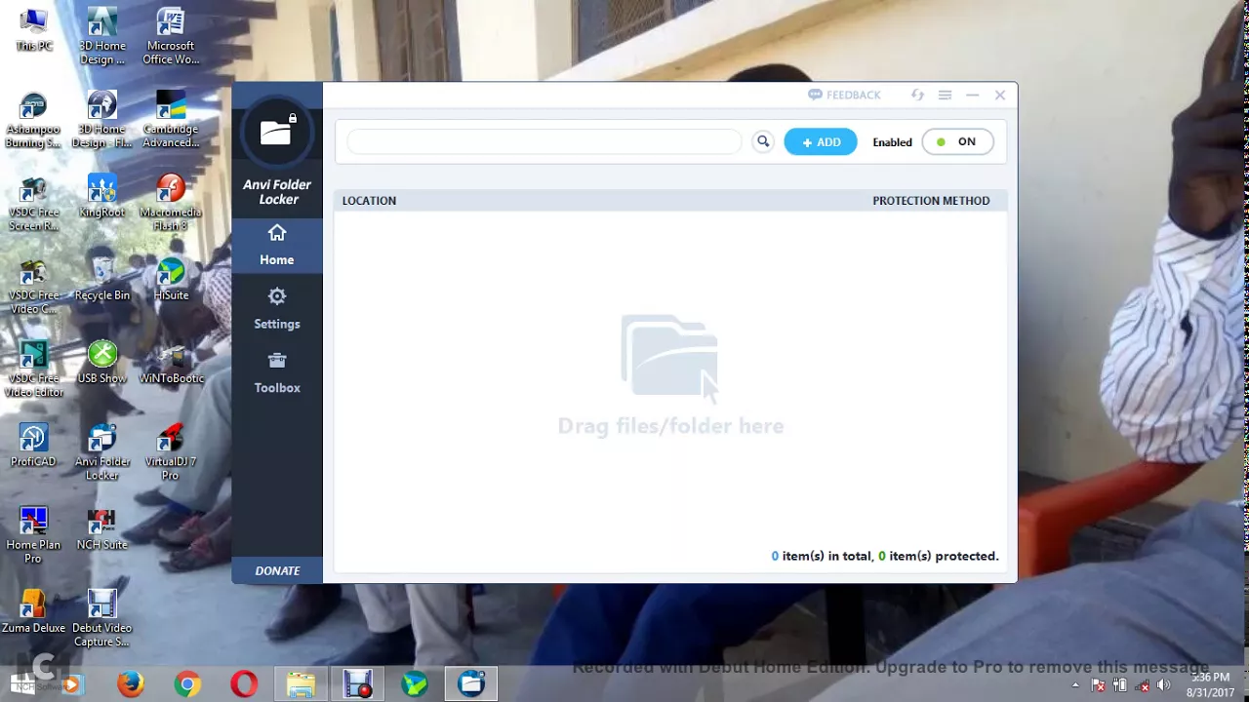Click the volume speaker tray icon
1249x702 pixels.
click(1163, 685)
